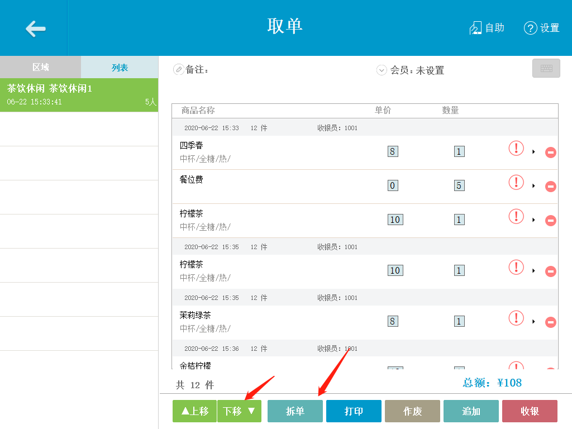
Task: Edit the unit price of 茉莉绿茶
Action: click(x=393, y=321)
